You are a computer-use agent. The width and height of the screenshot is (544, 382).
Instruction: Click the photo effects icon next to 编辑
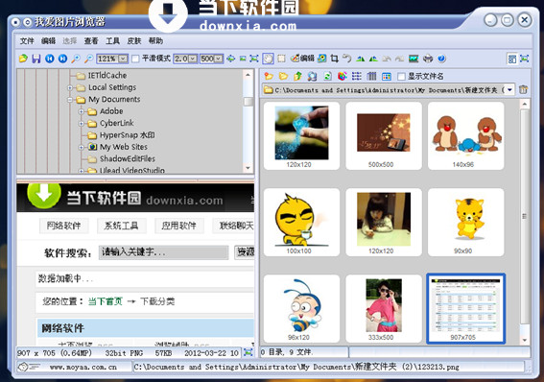pos(322,59)
